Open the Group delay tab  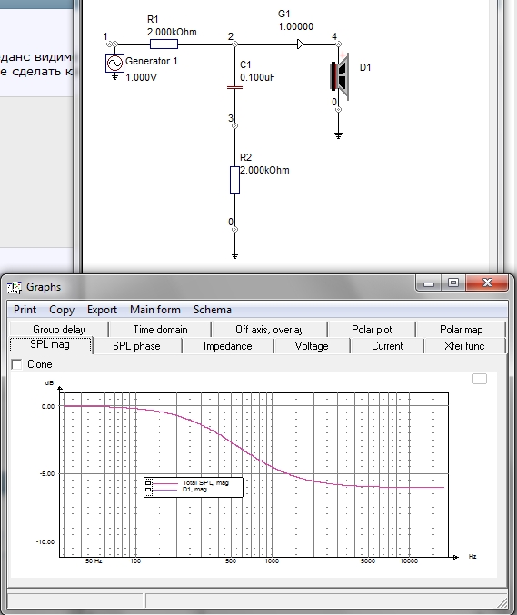click(59, 330)
